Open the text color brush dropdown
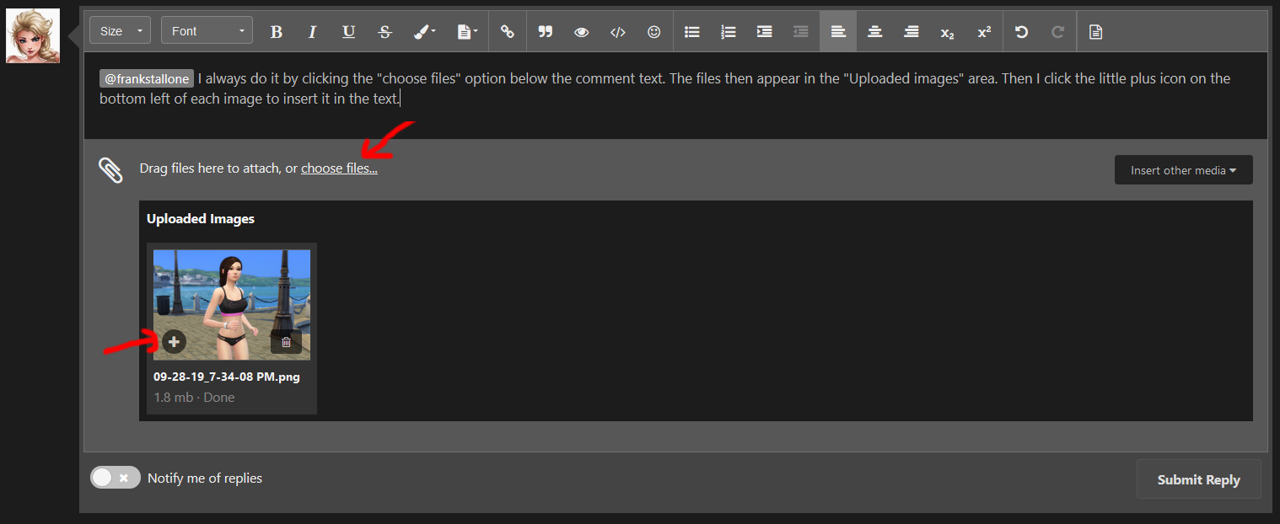This screenshot has height=524, width=1280. coord(424,32)
